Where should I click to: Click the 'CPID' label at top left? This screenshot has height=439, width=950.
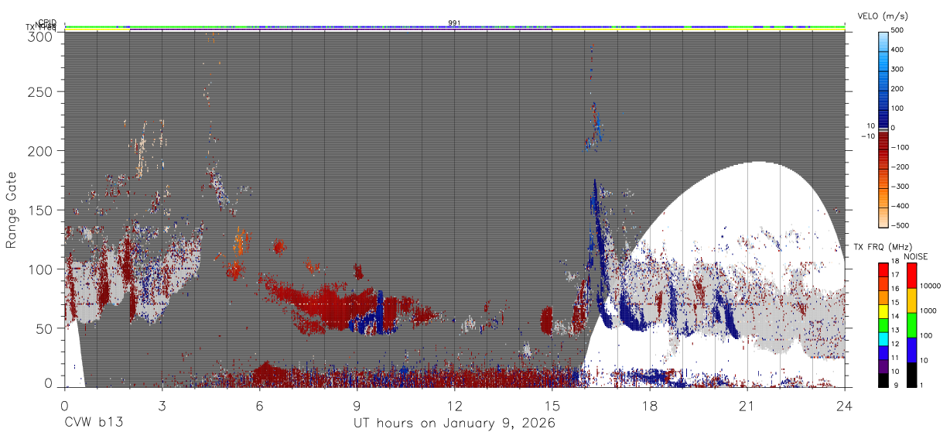(x=47, y=22)
